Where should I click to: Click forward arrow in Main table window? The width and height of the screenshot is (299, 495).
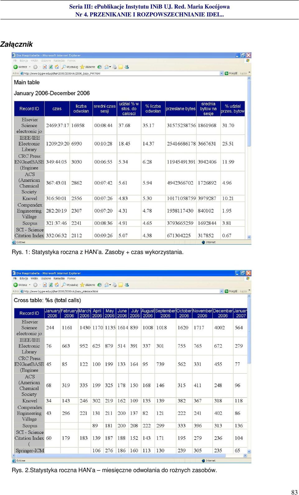coord(36,67)
